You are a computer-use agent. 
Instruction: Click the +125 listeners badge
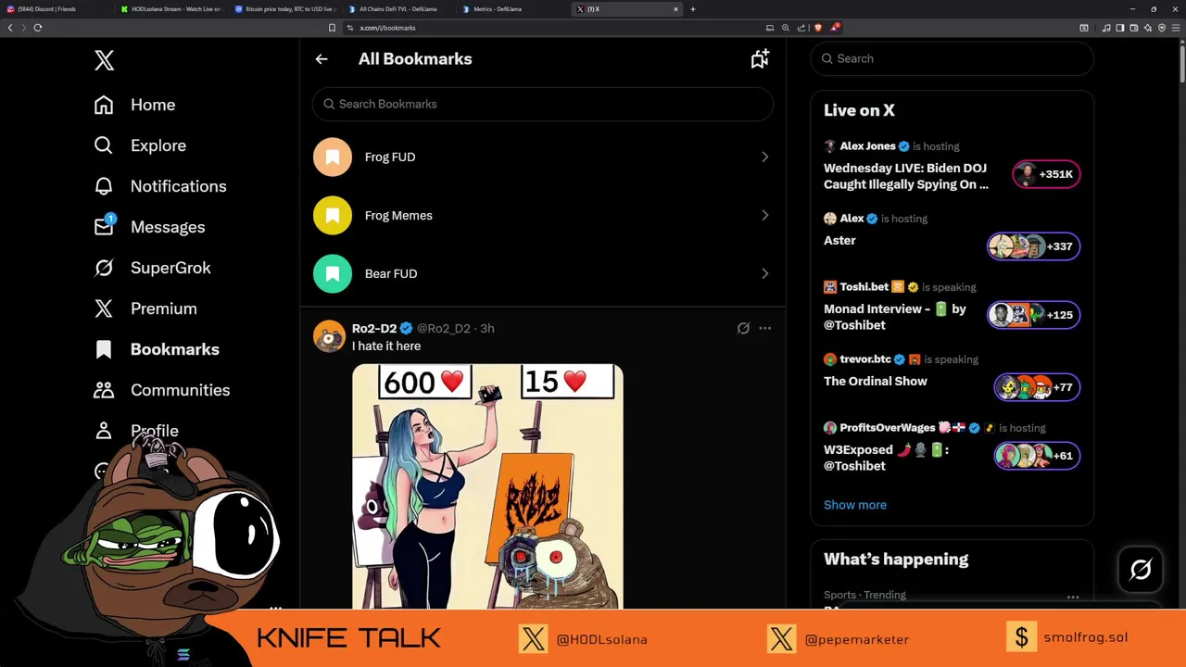pos(1033,315)
